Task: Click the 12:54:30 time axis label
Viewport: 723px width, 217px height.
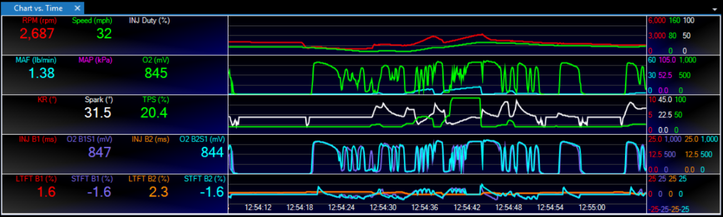Action: [384, 207]
